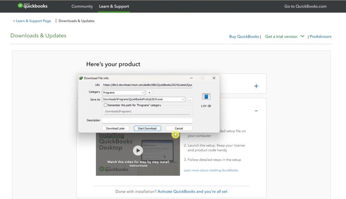Click the Description input field

point(147,121)
